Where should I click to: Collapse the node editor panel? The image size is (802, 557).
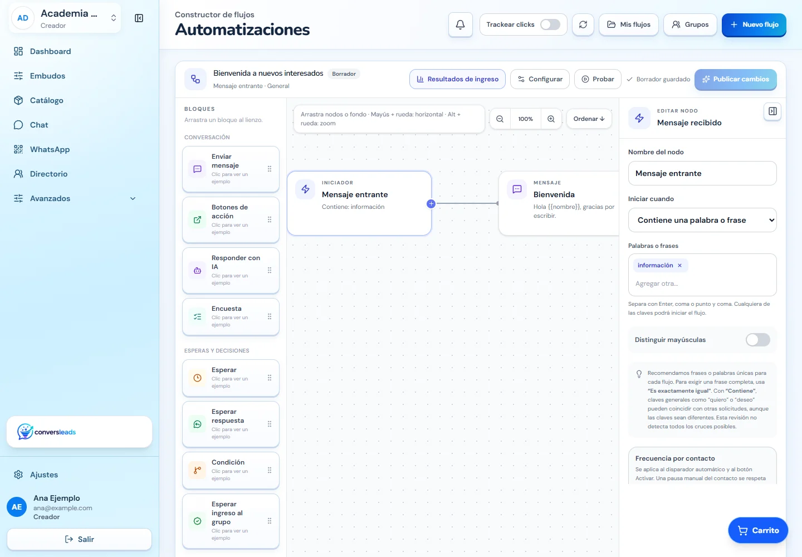click(x=772, y=111)
